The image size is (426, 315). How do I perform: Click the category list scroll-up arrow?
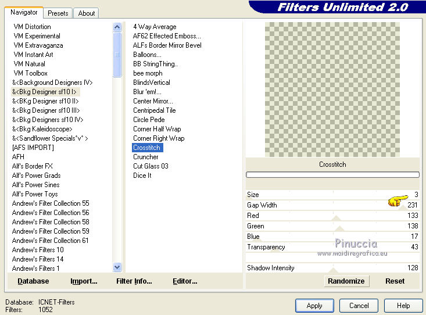click(117, 27)
